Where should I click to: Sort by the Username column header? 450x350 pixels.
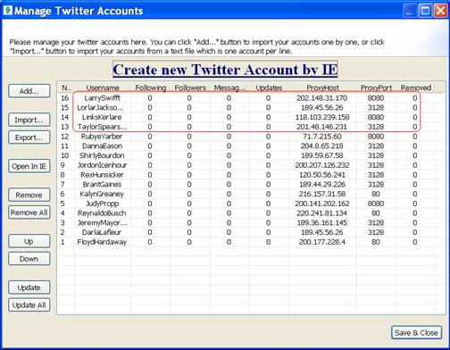coord(103,87)
